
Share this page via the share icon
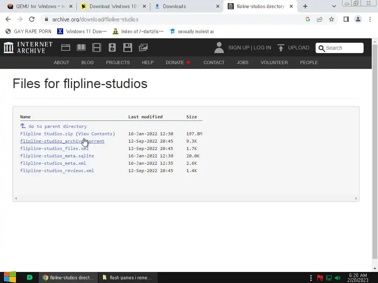320,19
